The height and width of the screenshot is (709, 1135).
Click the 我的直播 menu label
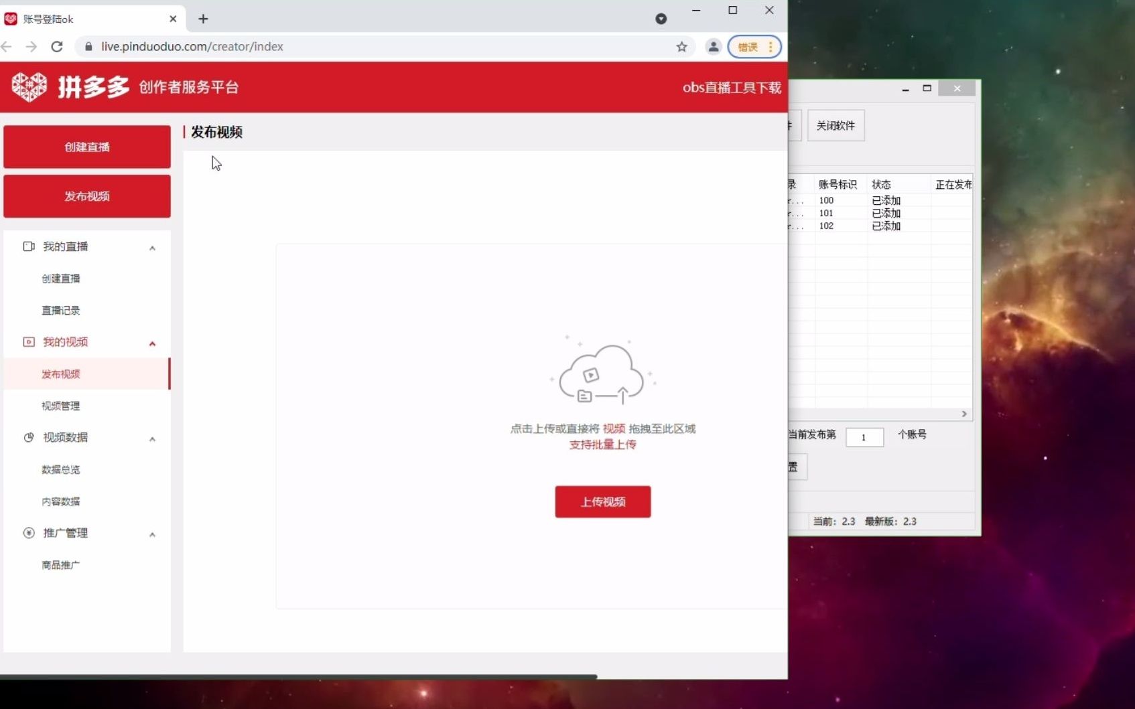pyautogui.click(x=66, y=246)
